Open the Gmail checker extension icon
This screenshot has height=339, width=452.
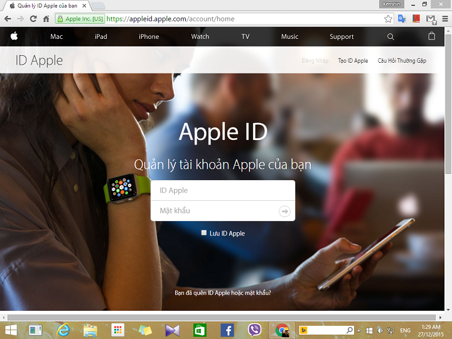(x=431, y=19)
